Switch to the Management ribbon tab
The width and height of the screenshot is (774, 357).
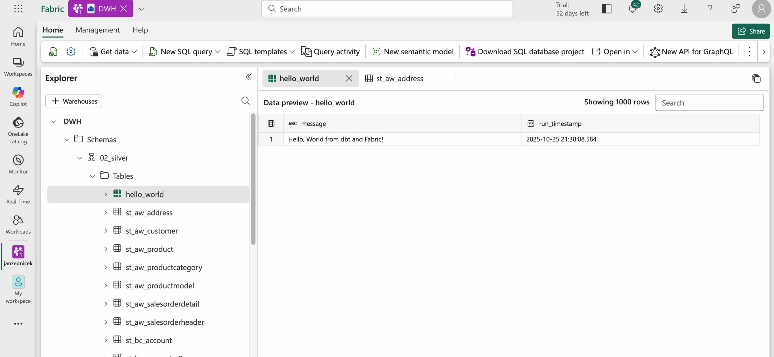point(97,30)
